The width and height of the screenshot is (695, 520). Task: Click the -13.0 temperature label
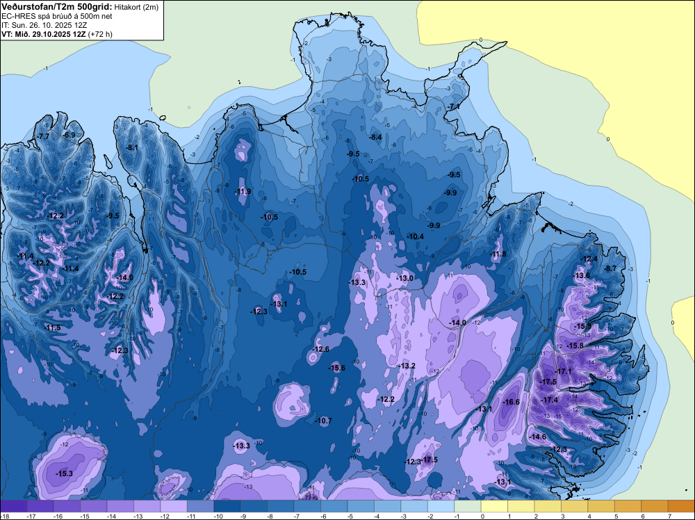pyautogui.click(x=404, y=278)
